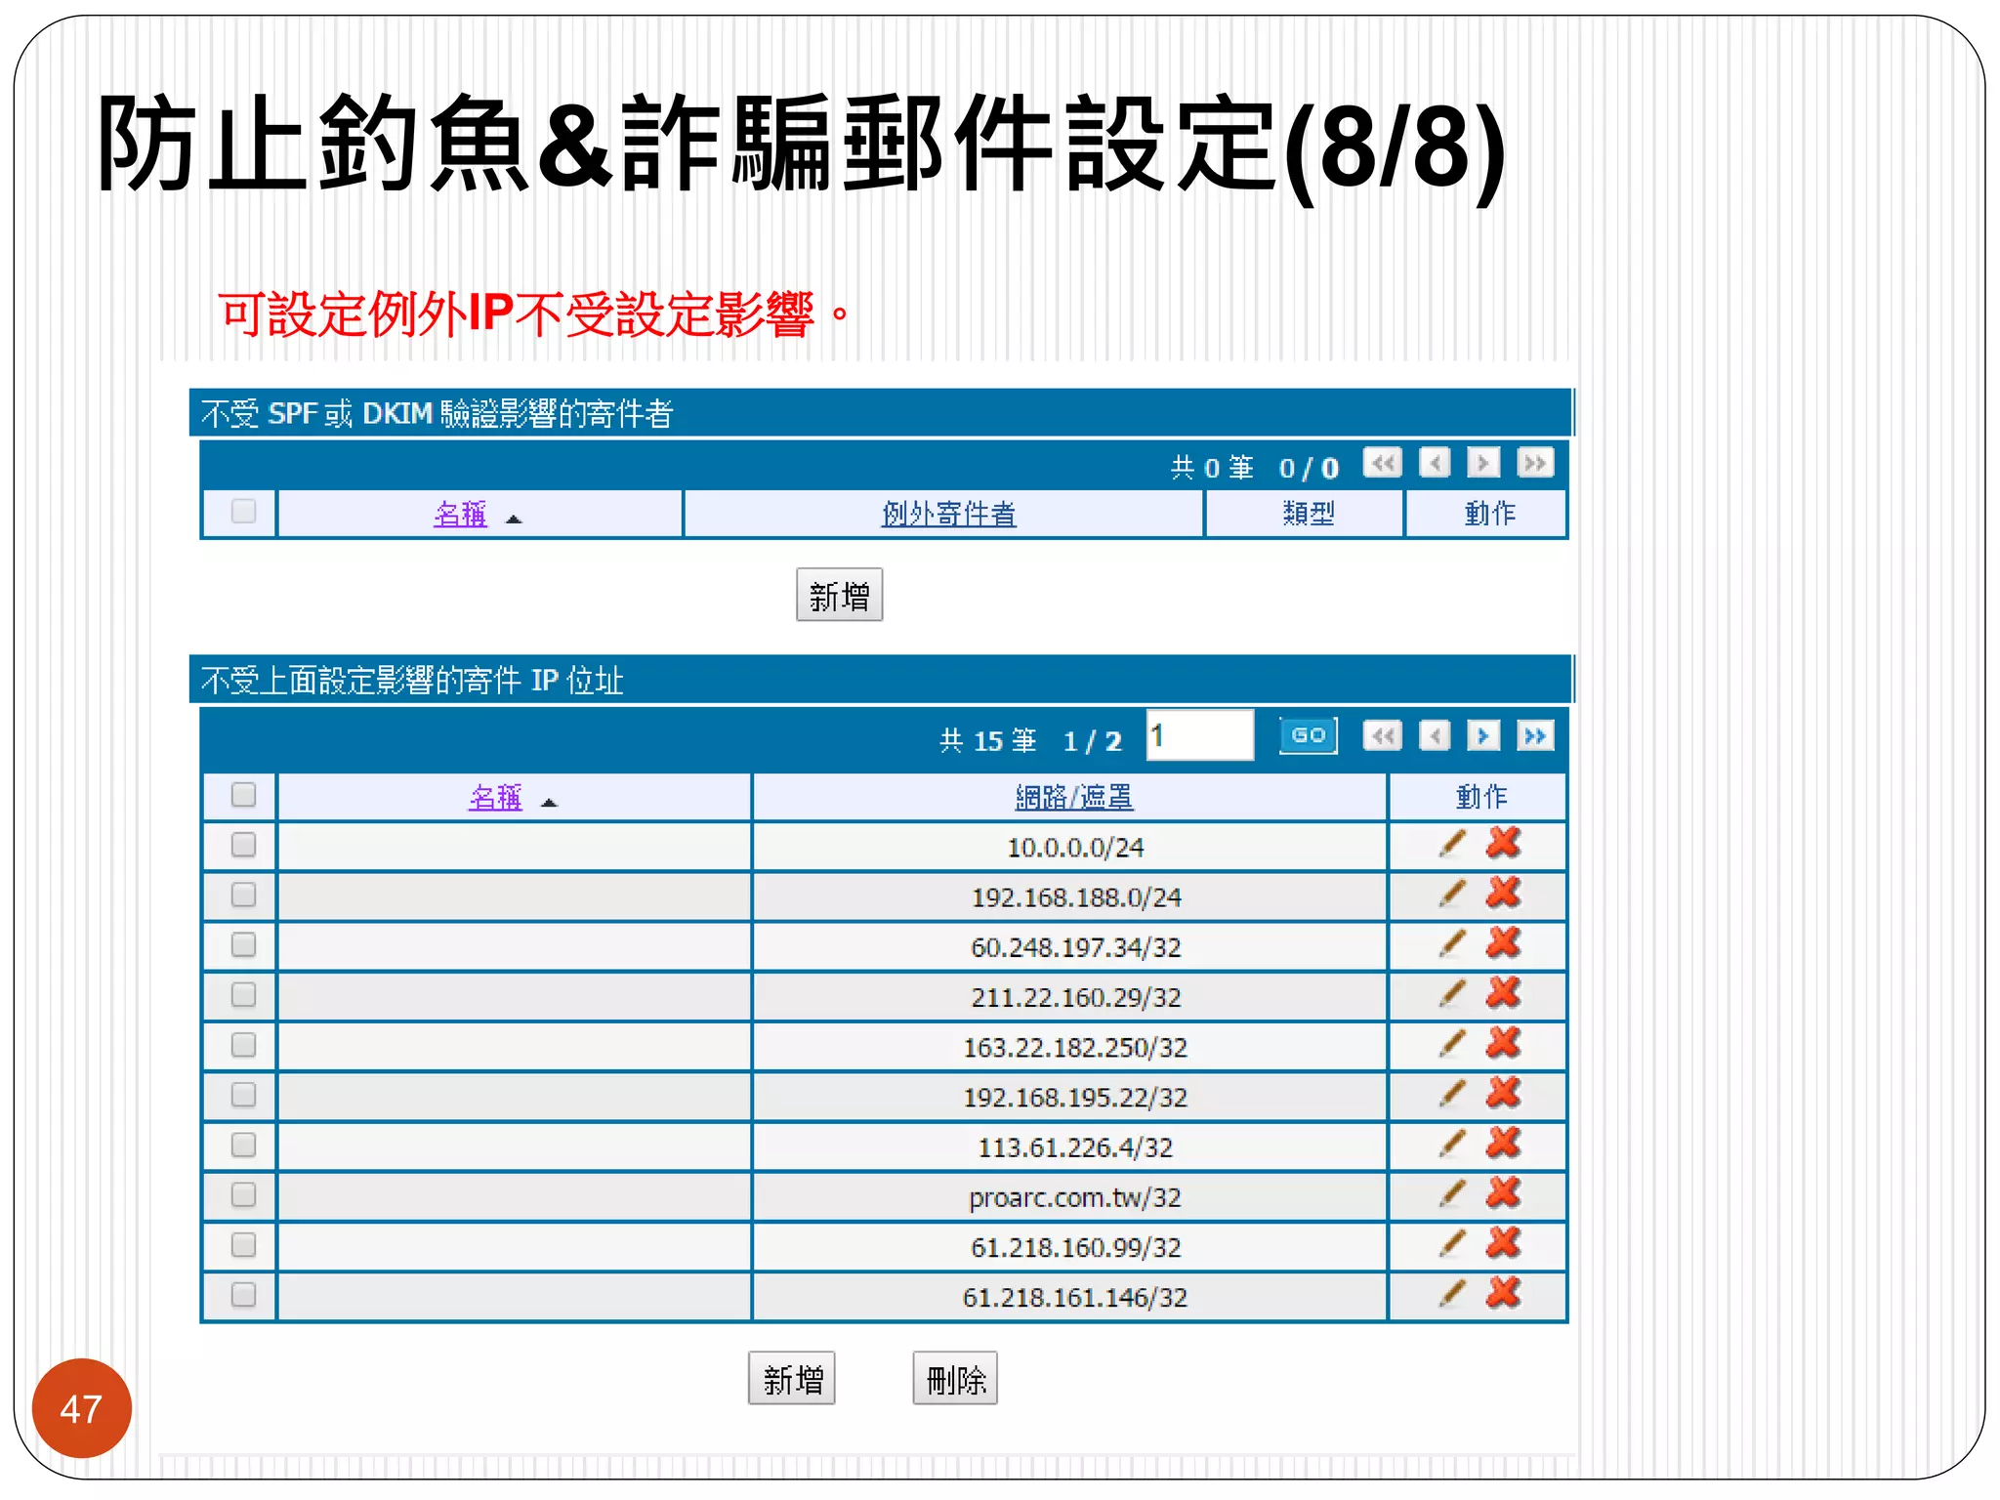Check the box for 10.0.0.0/24 row

tap(243, 845)
